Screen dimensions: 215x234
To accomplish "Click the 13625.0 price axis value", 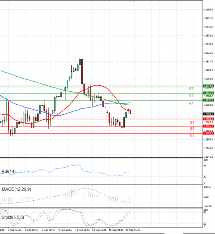I will coord(209,53).
